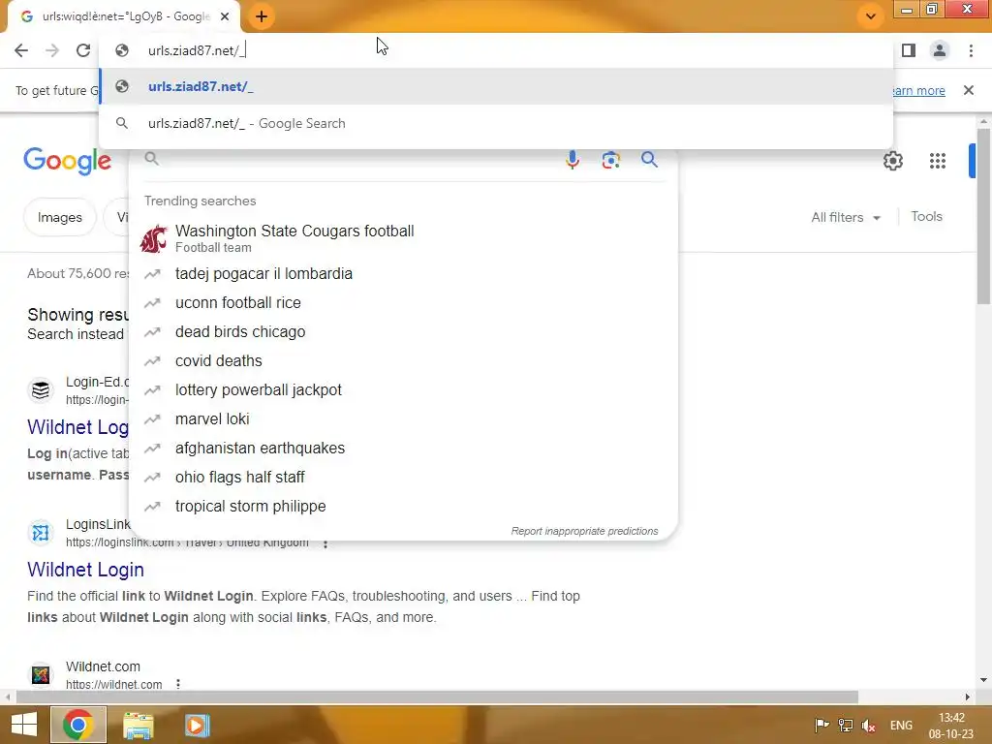
Task: Open the Wildnet Login result link
Action: click(85, 570)
